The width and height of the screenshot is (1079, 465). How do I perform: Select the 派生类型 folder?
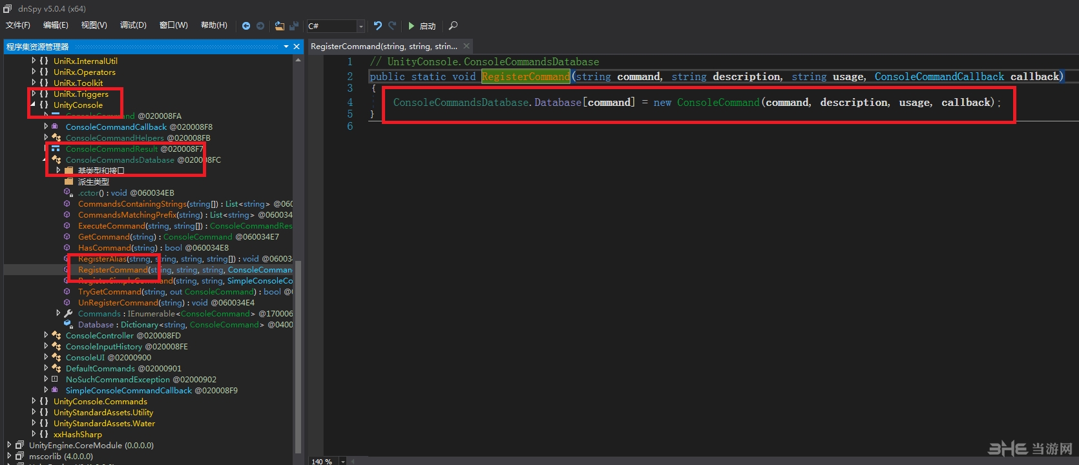pos(94,181)
